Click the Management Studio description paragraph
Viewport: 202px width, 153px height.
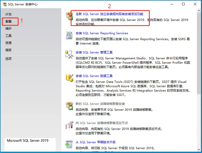[x=133, y=63]
